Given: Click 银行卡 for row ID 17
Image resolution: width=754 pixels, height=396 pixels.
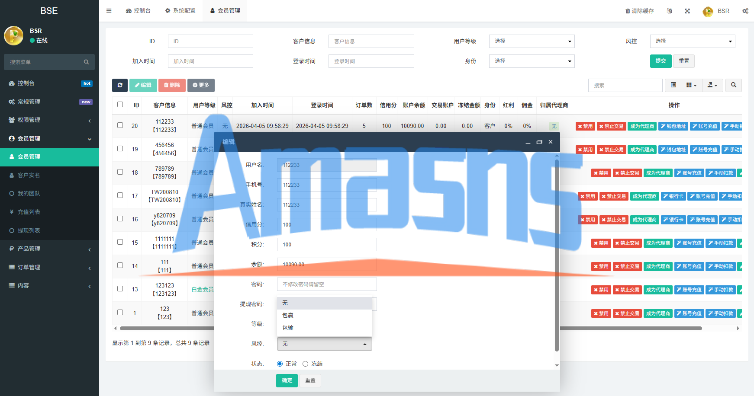Looking at the screenshot, I should (673, 196).
